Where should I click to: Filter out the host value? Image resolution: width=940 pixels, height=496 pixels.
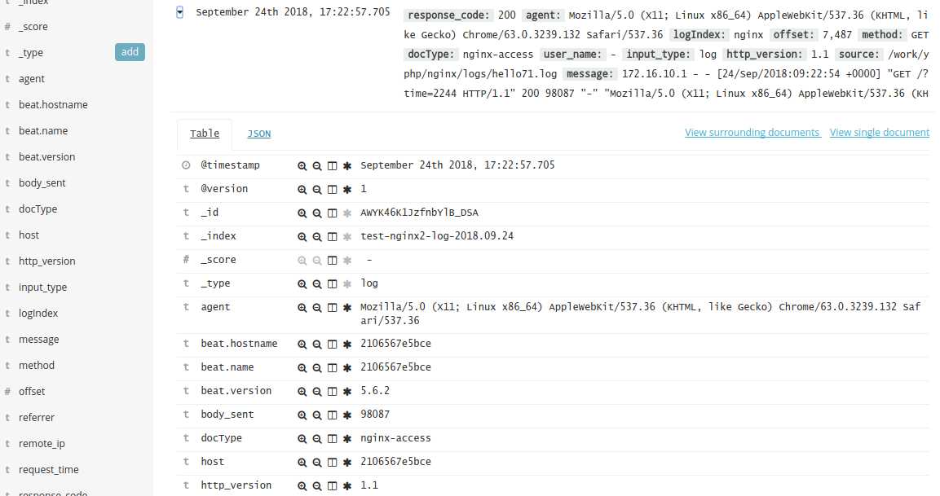pos(317,463)
